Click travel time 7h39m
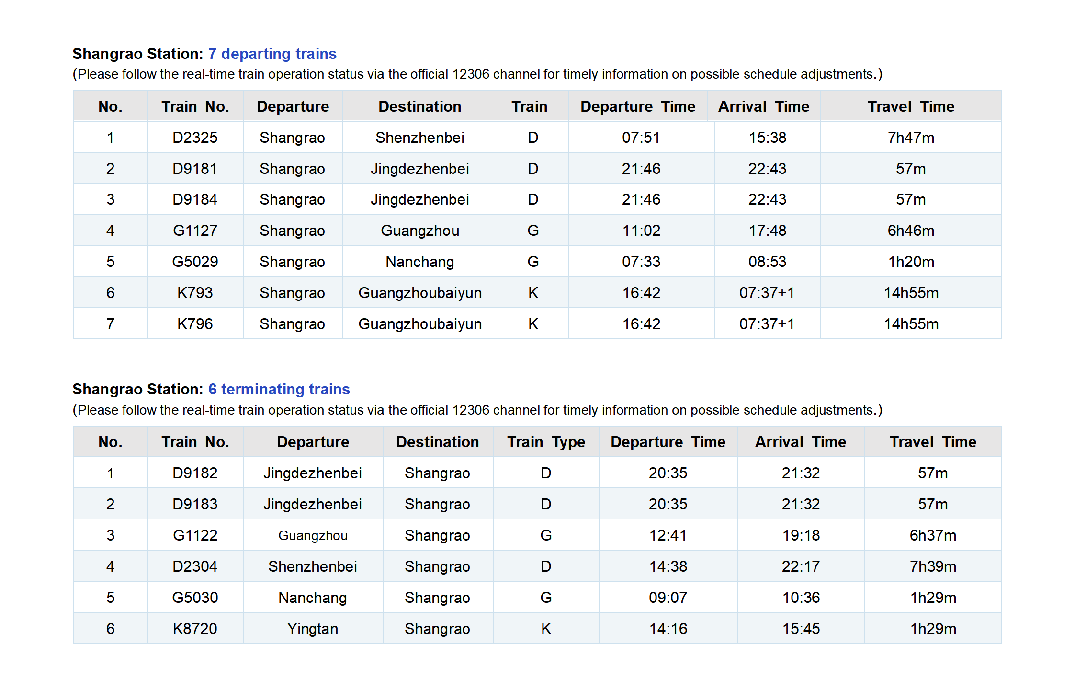The width and height of the screenshot is (1075, 692). coord(933,566)
